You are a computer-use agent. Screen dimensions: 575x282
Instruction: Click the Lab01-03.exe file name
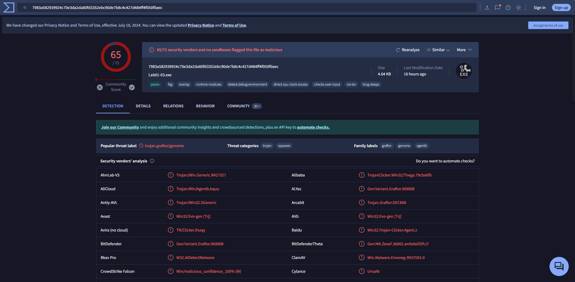(160, 75)
